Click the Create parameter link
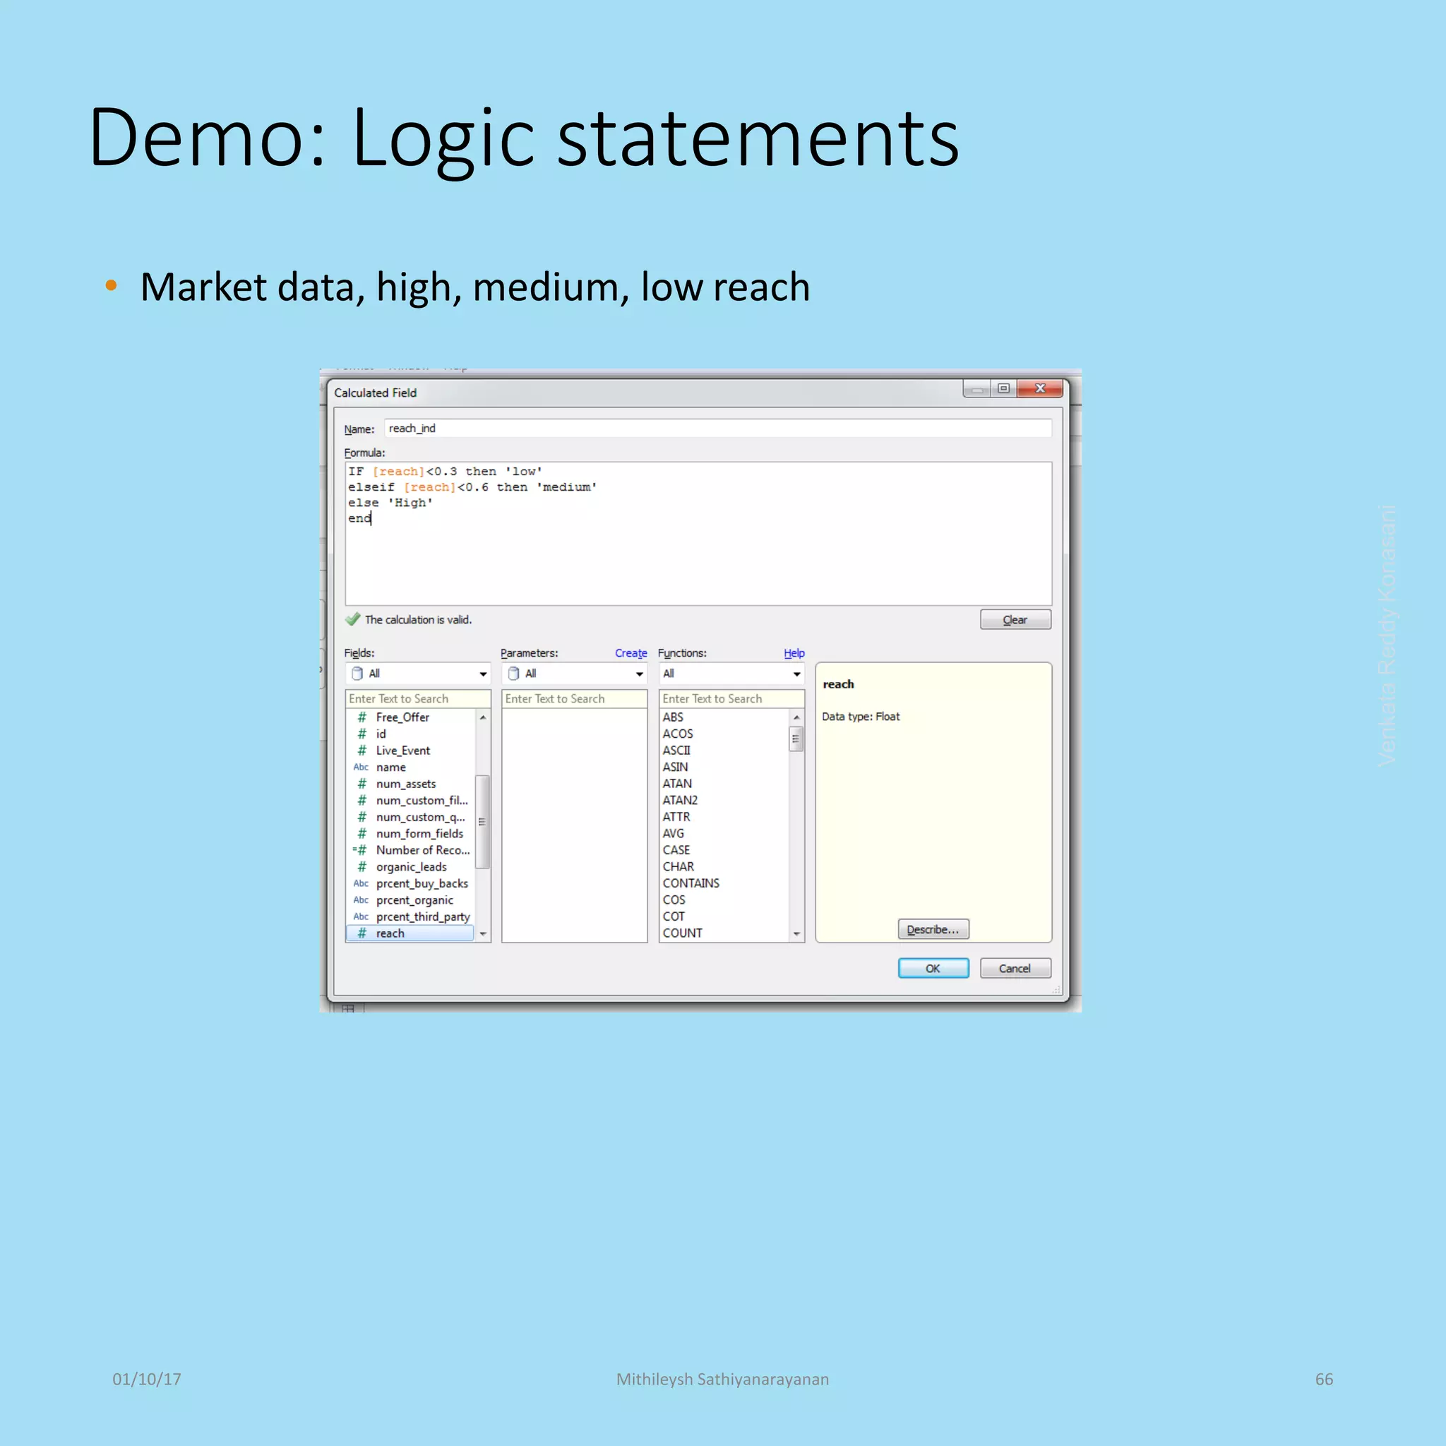The width and height of the screenshot is (1446, 1446). pos(631,652)
